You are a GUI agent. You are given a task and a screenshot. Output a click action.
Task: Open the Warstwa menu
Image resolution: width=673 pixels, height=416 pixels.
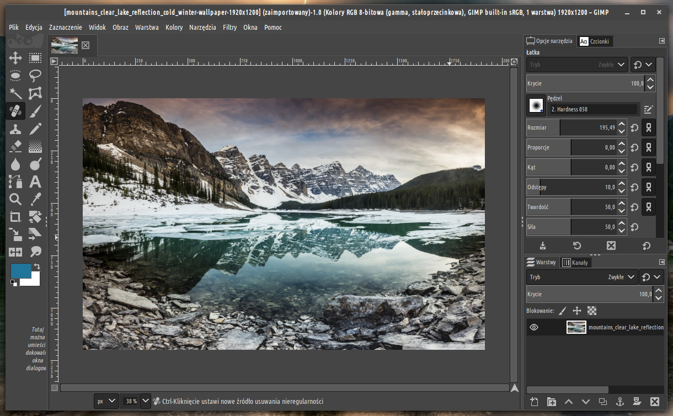(x=147, y=27)
